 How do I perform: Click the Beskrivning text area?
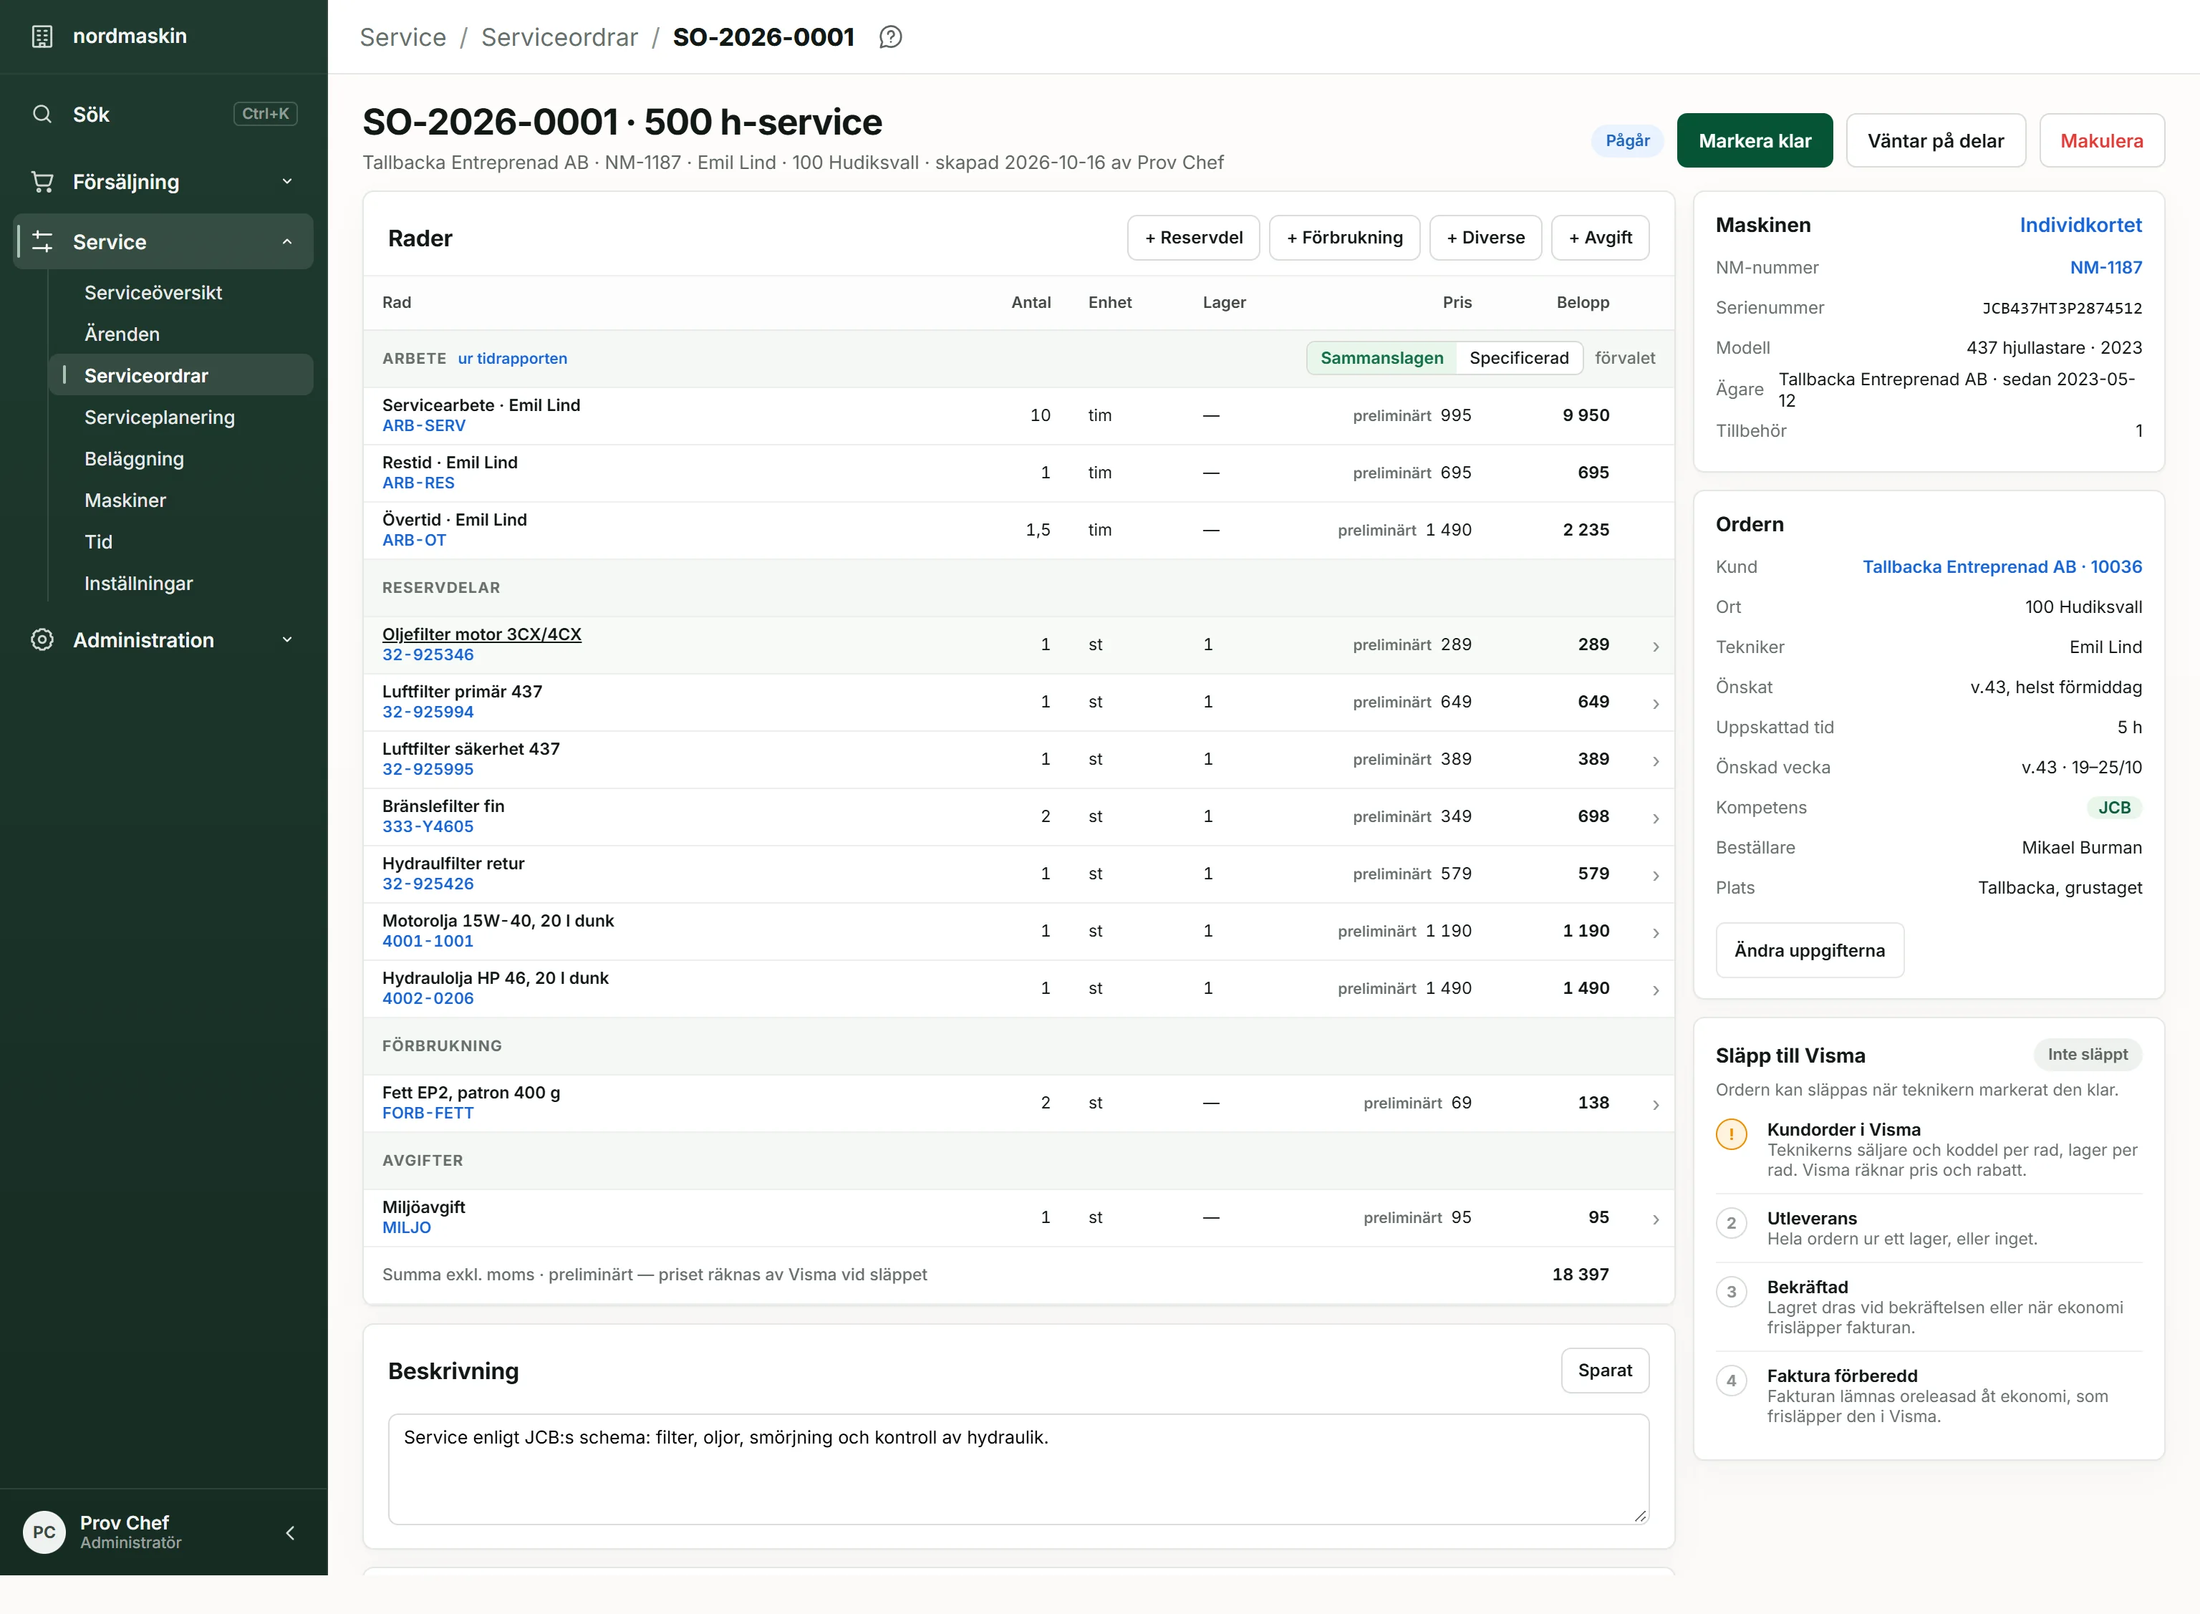click(1018, 1469)
